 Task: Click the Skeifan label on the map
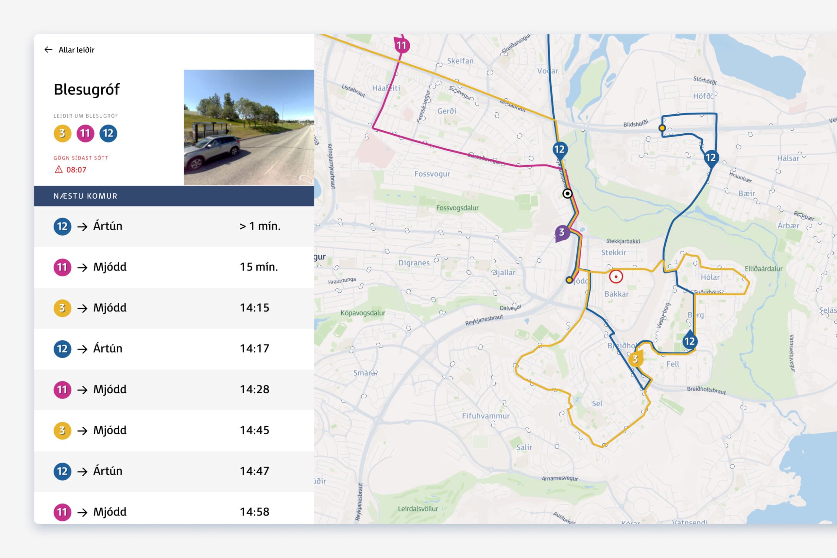(x=460, y=61)
